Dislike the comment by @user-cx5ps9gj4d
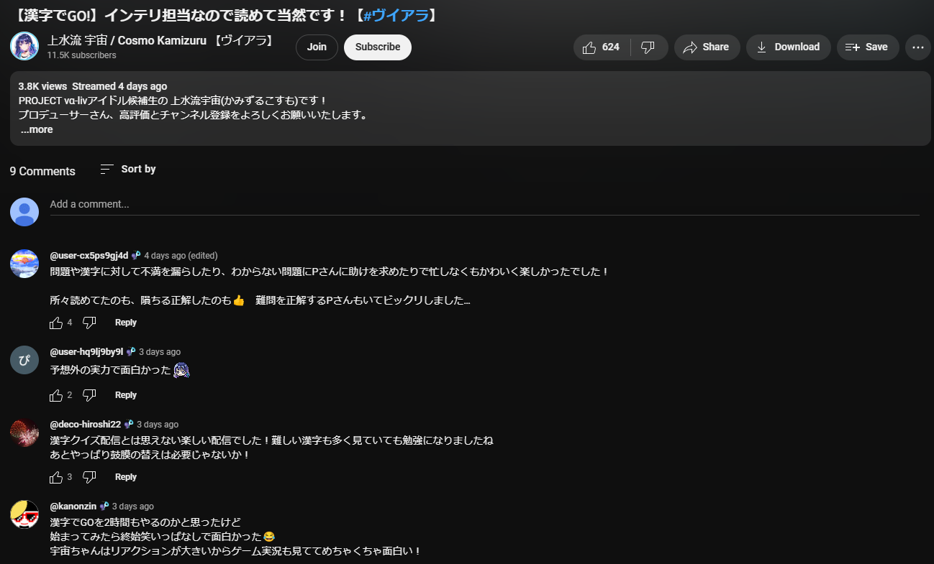This screenshot has width=934, height=564. point(89,323)
